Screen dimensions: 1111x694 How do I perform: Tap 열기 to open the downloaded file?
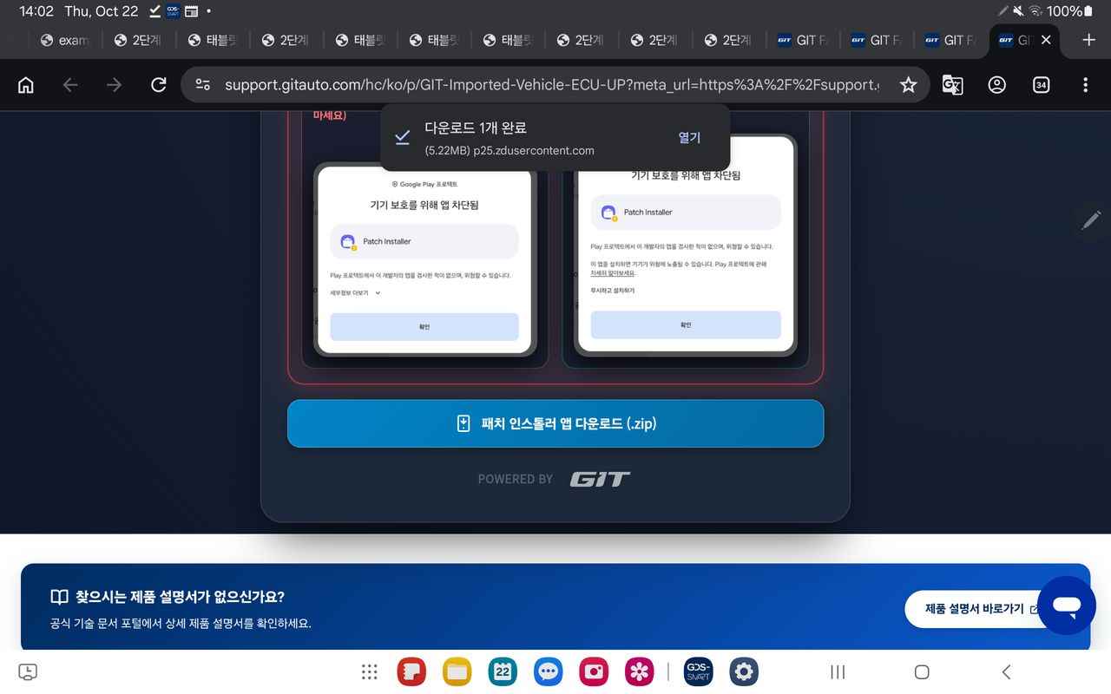tap(689, 137)
